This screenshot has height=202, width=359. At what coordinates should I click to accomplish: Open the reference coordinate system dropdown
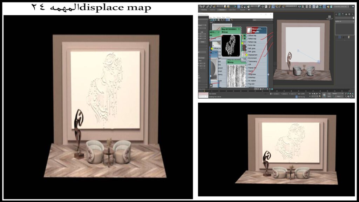click(253, 6)
